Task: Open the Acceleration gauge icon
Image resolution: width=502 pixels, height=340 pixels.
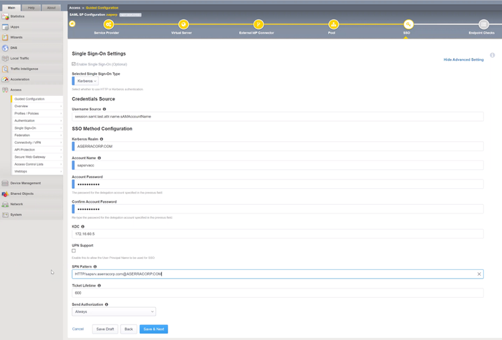Action: [x=5, y=80]
